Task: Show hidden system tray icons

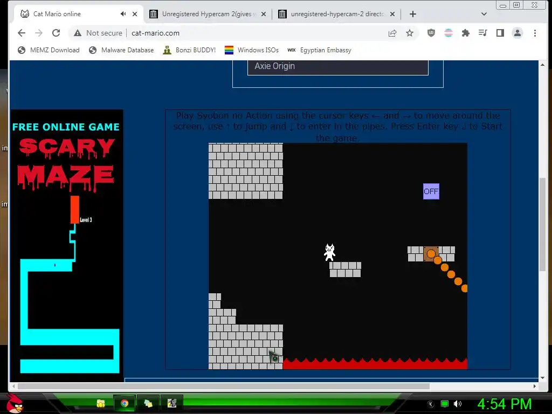Action: [431, 404]
